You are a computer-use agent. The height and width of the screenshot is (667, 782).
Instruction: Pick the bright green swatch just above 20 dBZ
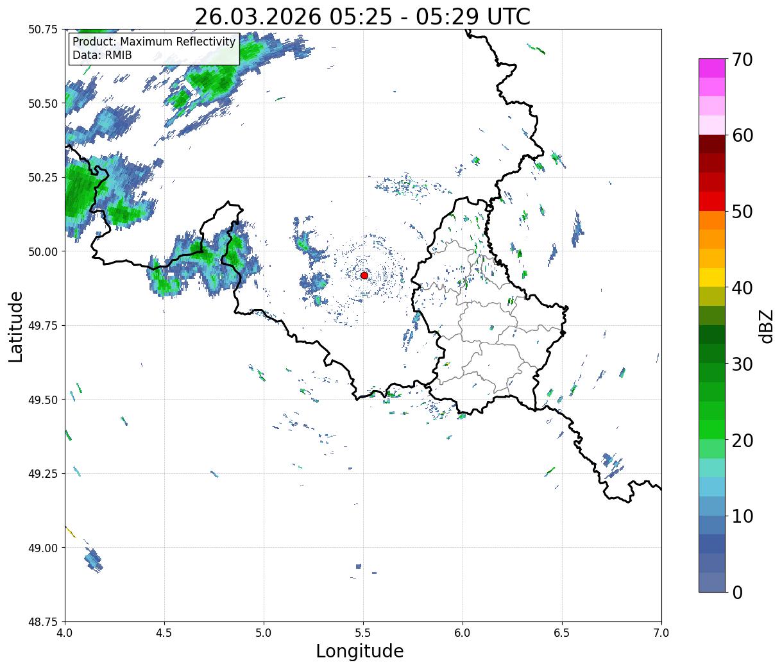click(712, 430)
